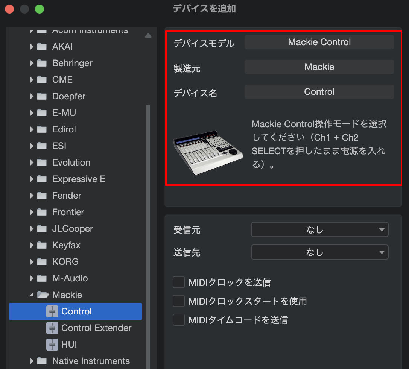Screen dimensions: 409x369
Task: Click the green zoom window button
Action: [x=40, y=9]
